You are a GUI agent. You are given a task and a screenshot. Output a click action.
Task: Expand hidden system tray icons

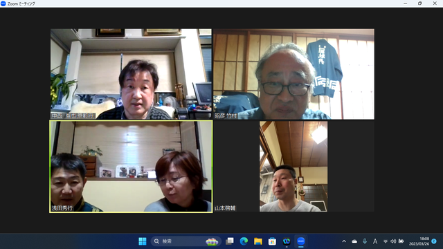[344, 241]
